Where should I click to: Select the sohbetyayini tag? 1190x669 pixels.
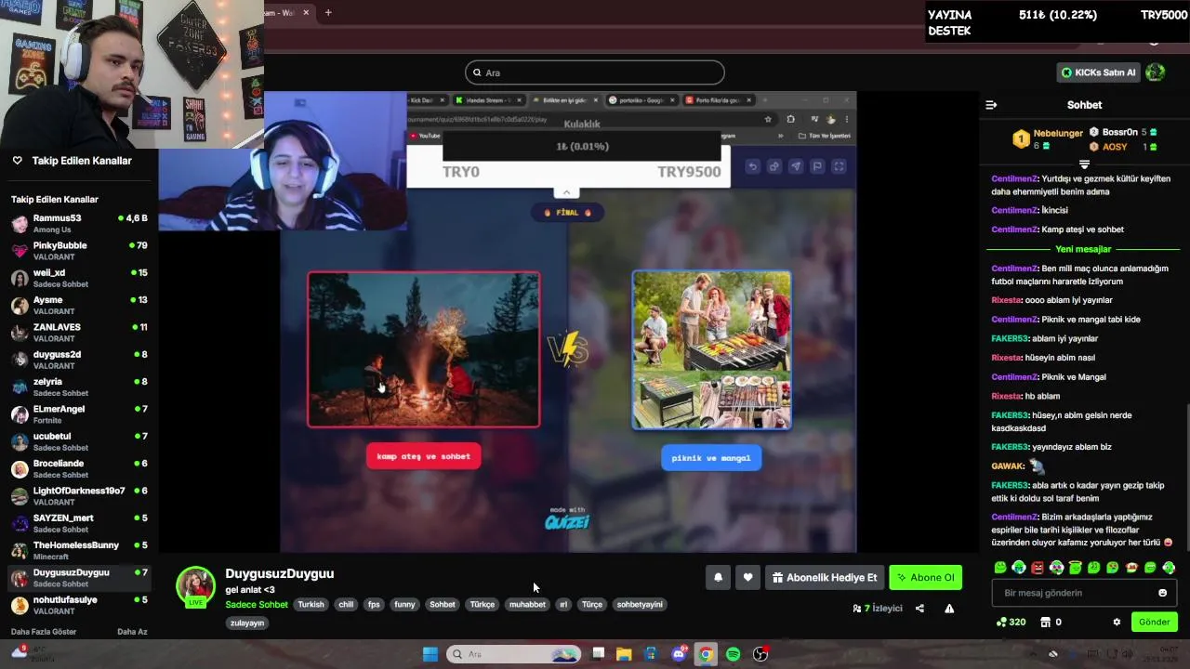640,605
